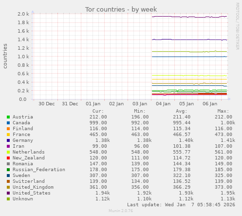
Task: Click the Unknown olive legend swatch
Action: 8,199
